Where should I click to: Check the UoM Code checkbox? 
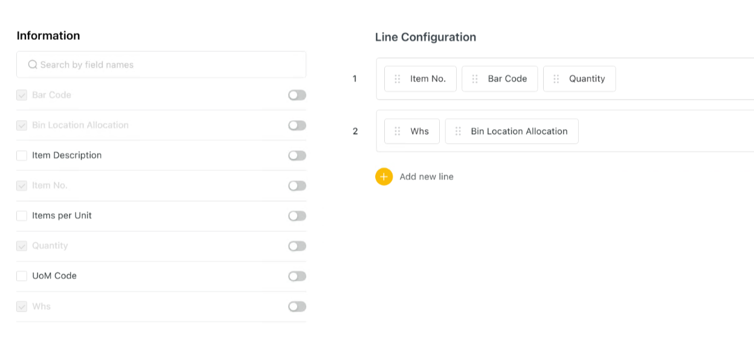pos(22,276)
